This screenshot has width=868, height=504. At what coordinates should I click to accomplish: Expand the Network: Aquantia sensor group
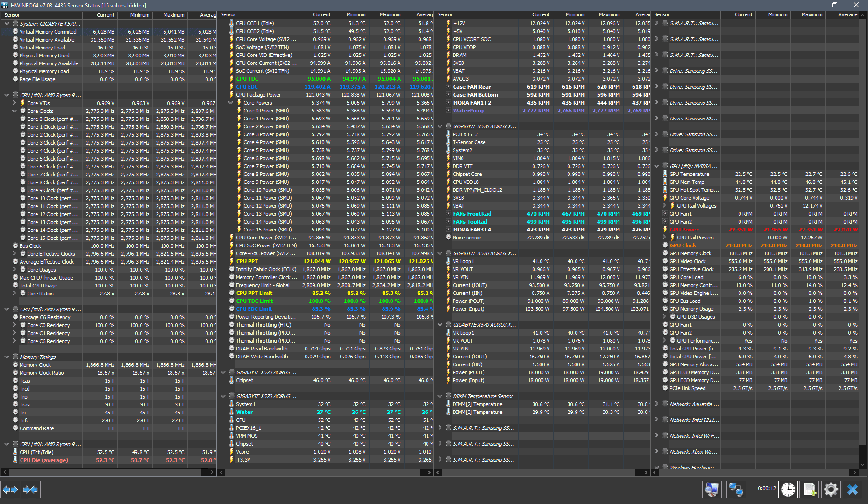click(x=657, y=404)
